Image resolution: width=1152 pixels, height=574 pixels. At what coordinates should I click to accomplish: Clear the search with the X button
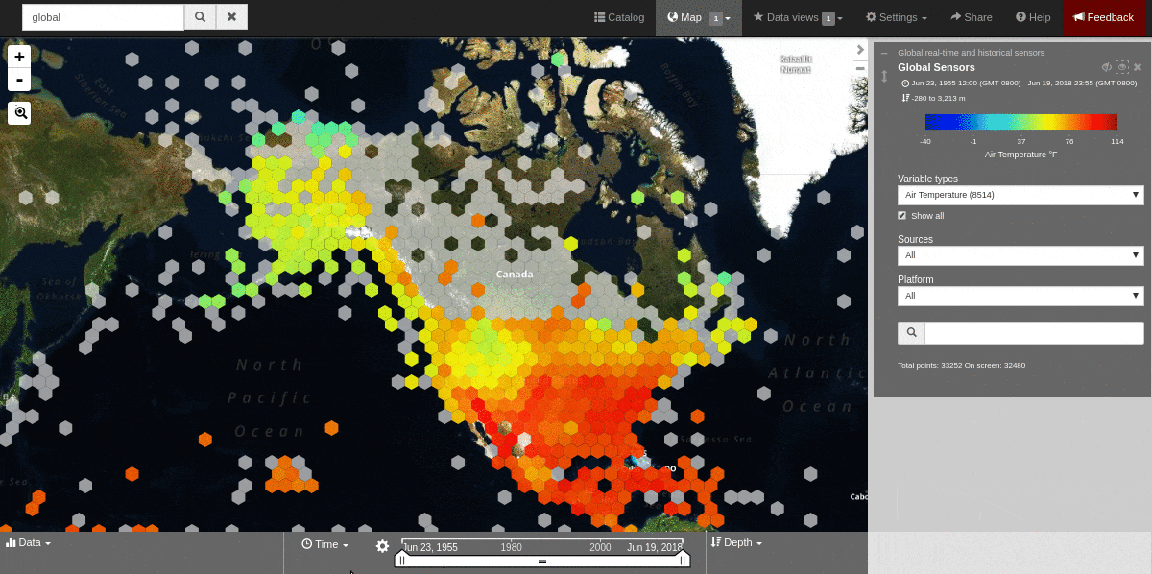pyautogui.click(x=231, y=17)
